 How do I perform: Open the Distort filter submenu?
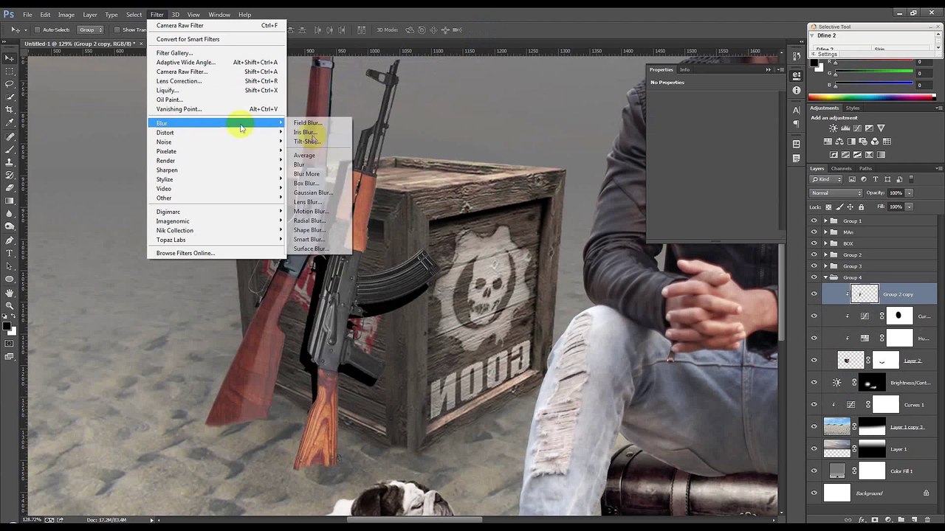(216, 133)
